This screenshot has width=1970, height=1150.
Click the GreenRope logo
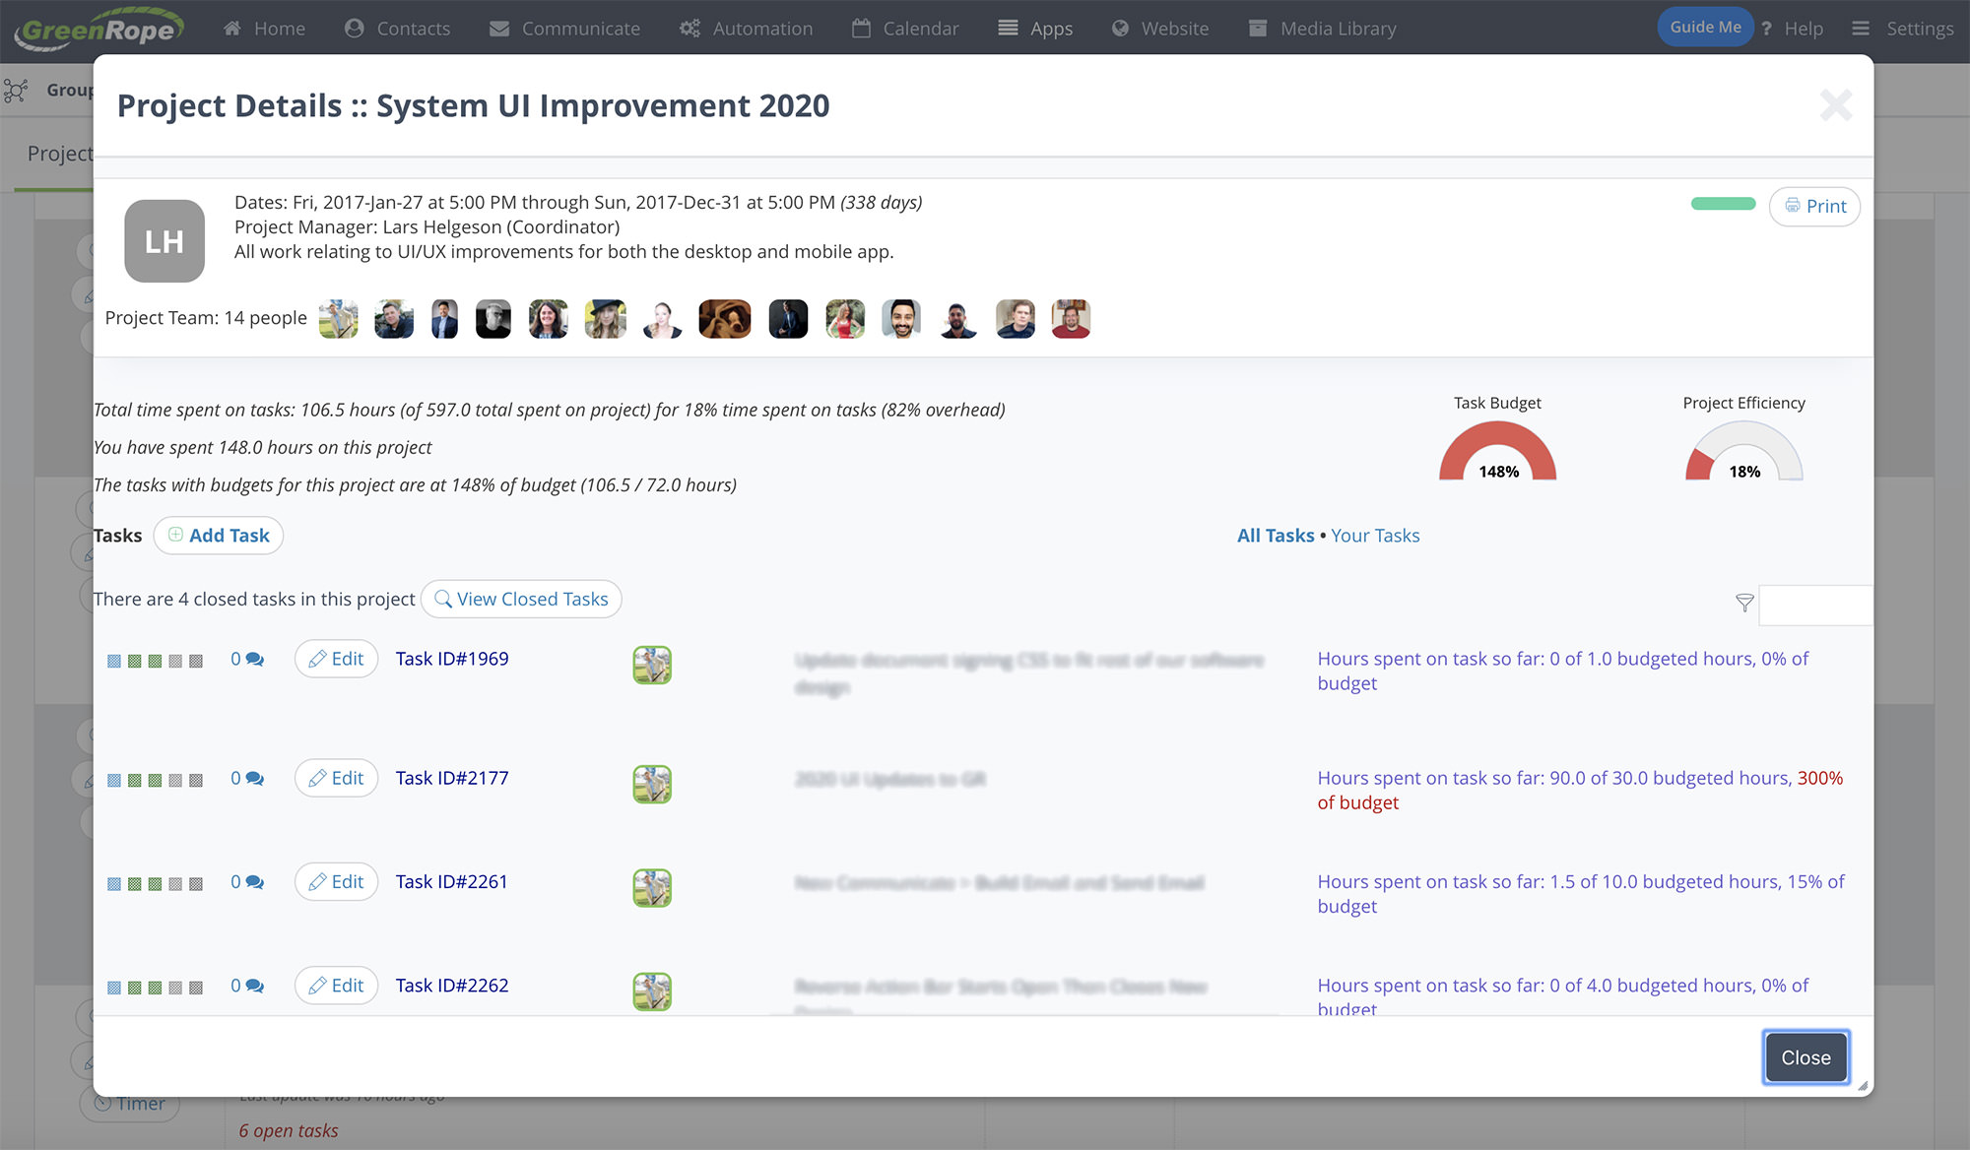(98, 28)
